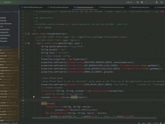This screenshot has width=165, height=124.
Task: Open the add-user collaboration icon
Action: tap(157, 2)
